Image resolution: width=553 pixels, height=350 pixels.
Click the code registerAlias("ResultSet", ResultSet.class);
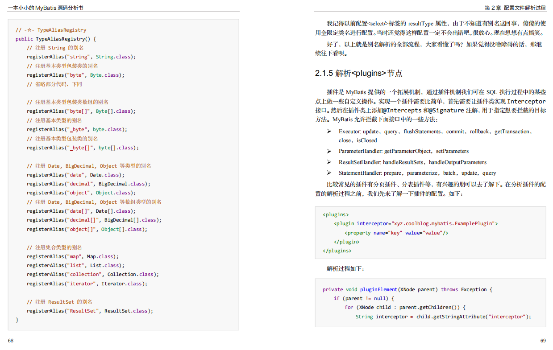90,311
